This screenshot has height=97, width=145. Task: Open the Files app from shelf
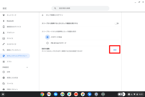(x=56, y=94)
